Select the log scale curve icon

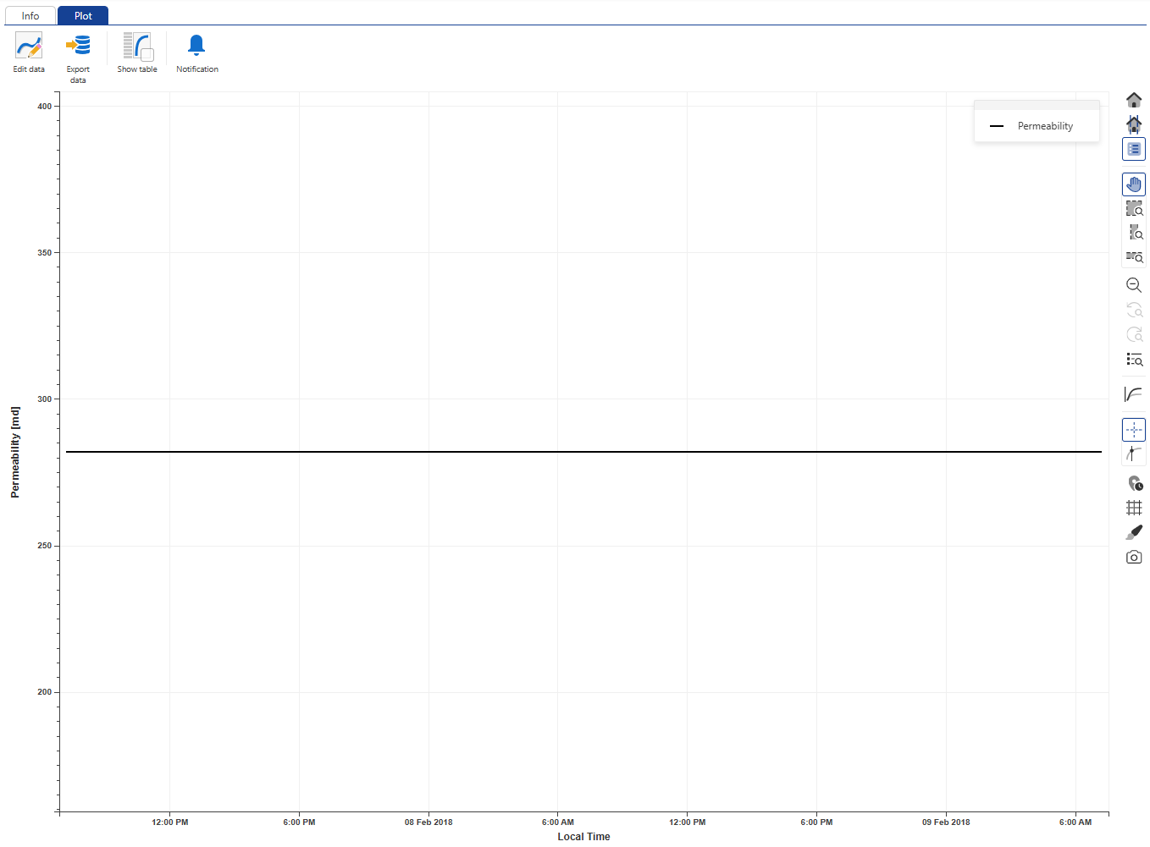pyautogui.click(x=1134, y=394)
